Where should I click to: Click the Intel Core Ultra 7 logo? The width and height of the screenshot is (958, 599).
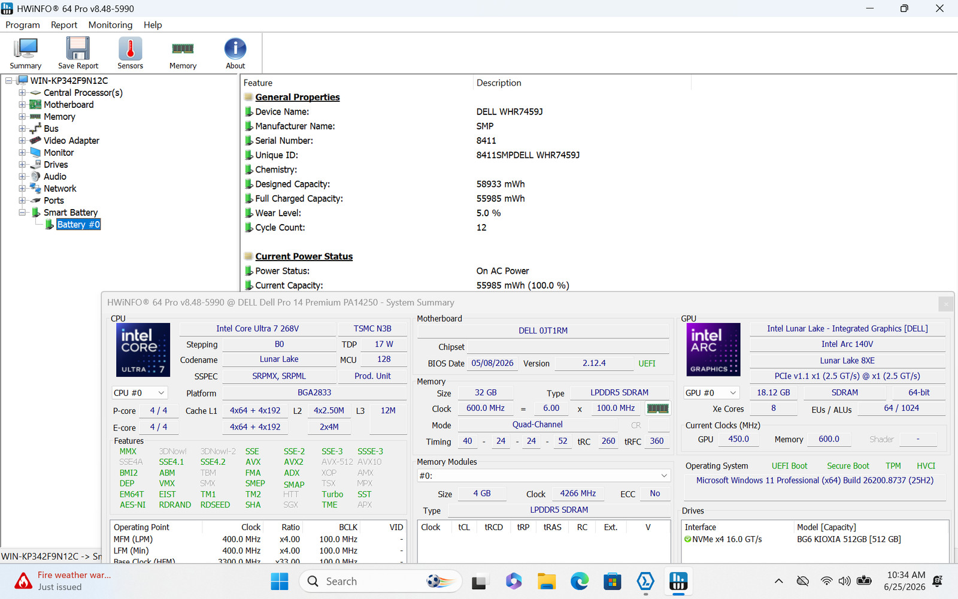click(143, 350)
